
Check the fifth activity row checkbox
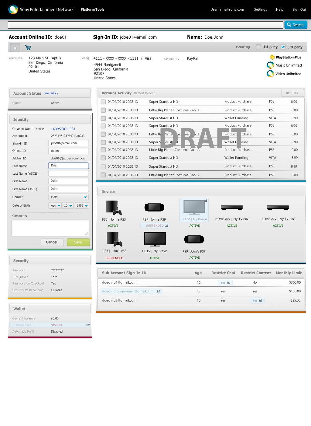coord(103,134)
